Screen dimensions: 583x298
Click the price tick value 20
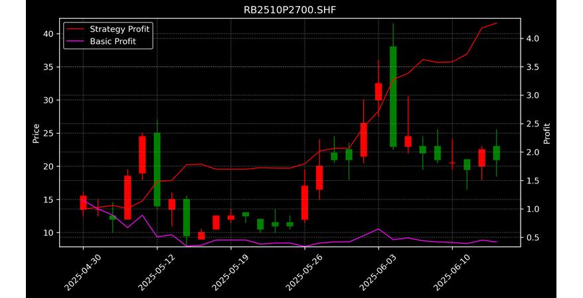50,166
